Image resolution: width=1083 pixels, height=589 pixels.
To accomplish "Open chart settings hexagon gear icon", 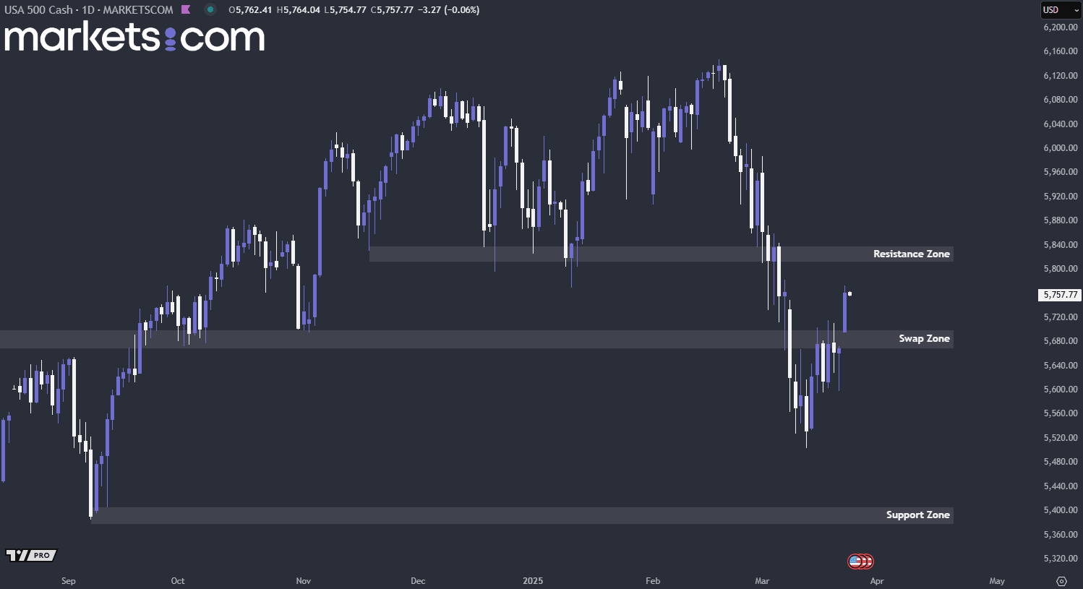I will tap(1061, 581).
